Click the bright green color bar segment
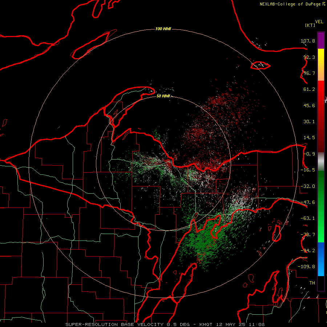 point(321,234)
